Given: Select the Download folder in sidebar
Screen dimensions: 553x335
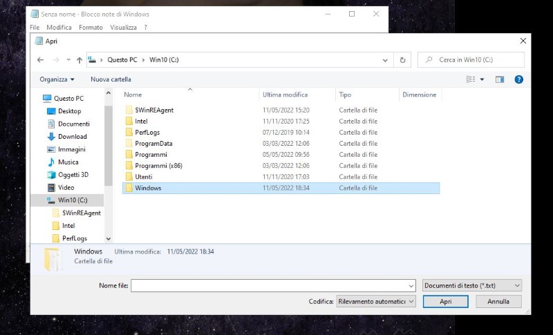Looking at the screenshot, I should (72, 137).
